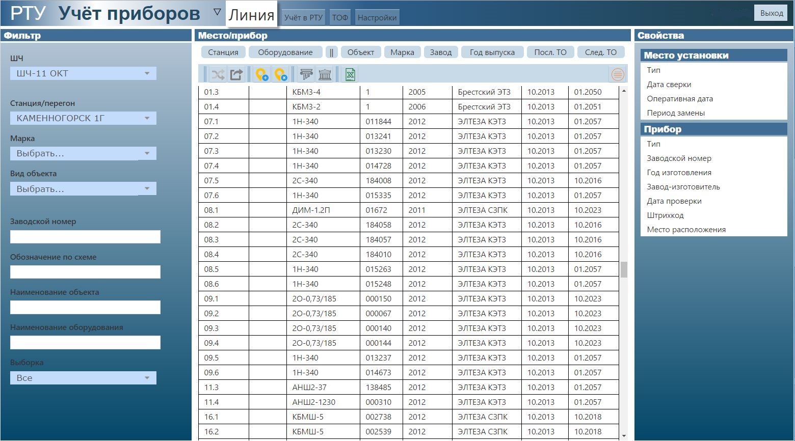Select the Место расположения property
The image size is (795, 441).
686,230
